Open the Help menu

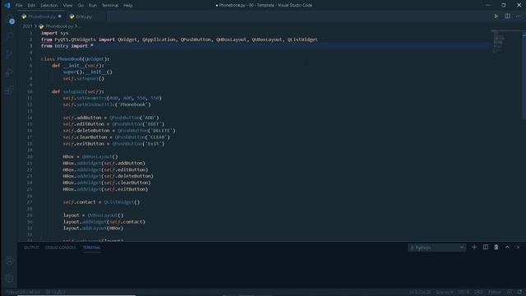[128, 6]
